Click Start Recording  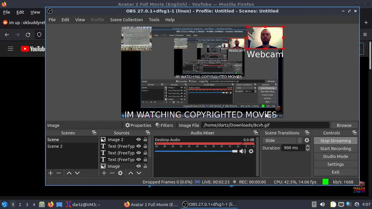coord(335,149)
